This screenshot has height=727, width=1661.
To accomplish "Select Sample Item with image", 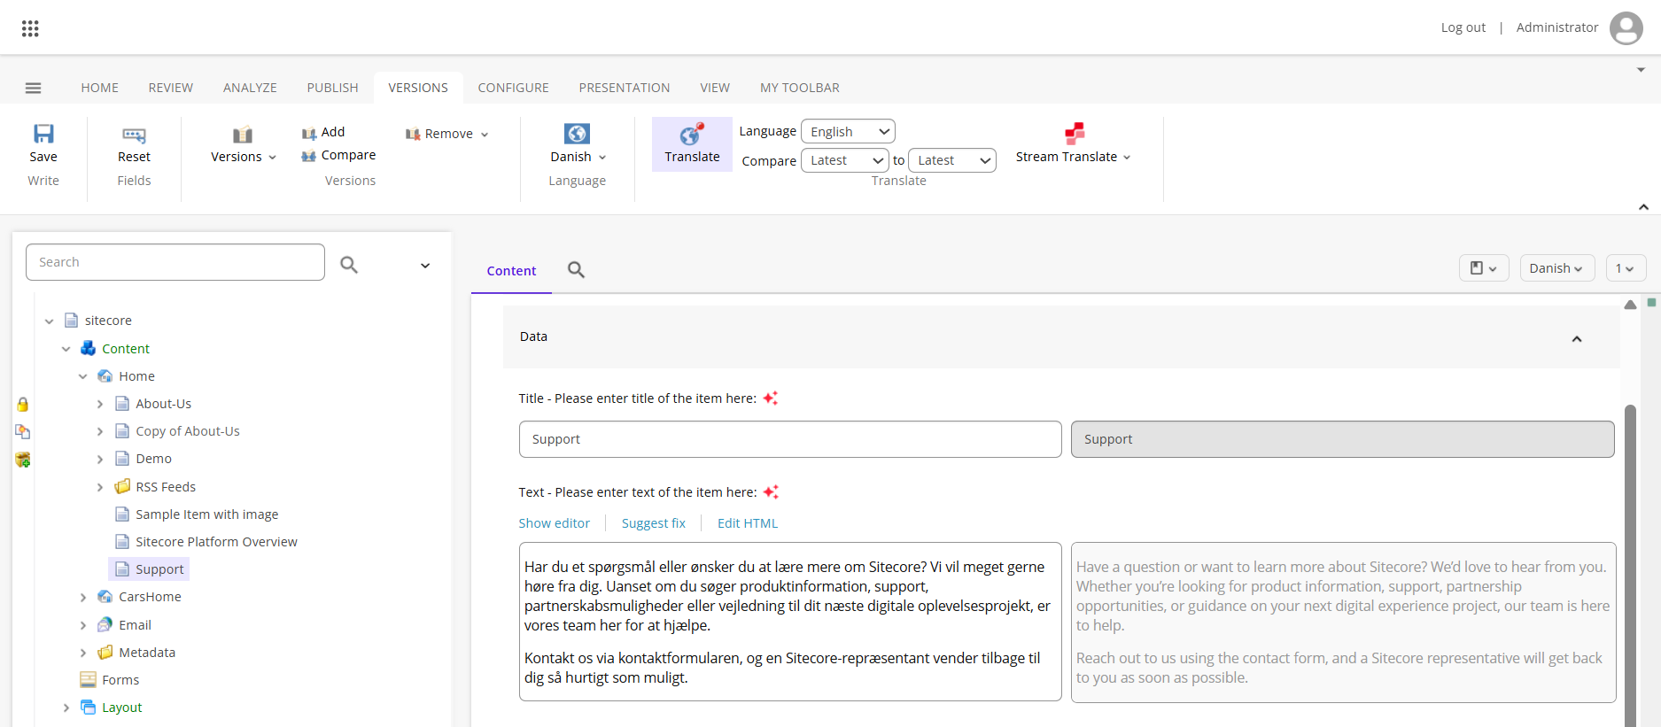I will pos(206,514).
